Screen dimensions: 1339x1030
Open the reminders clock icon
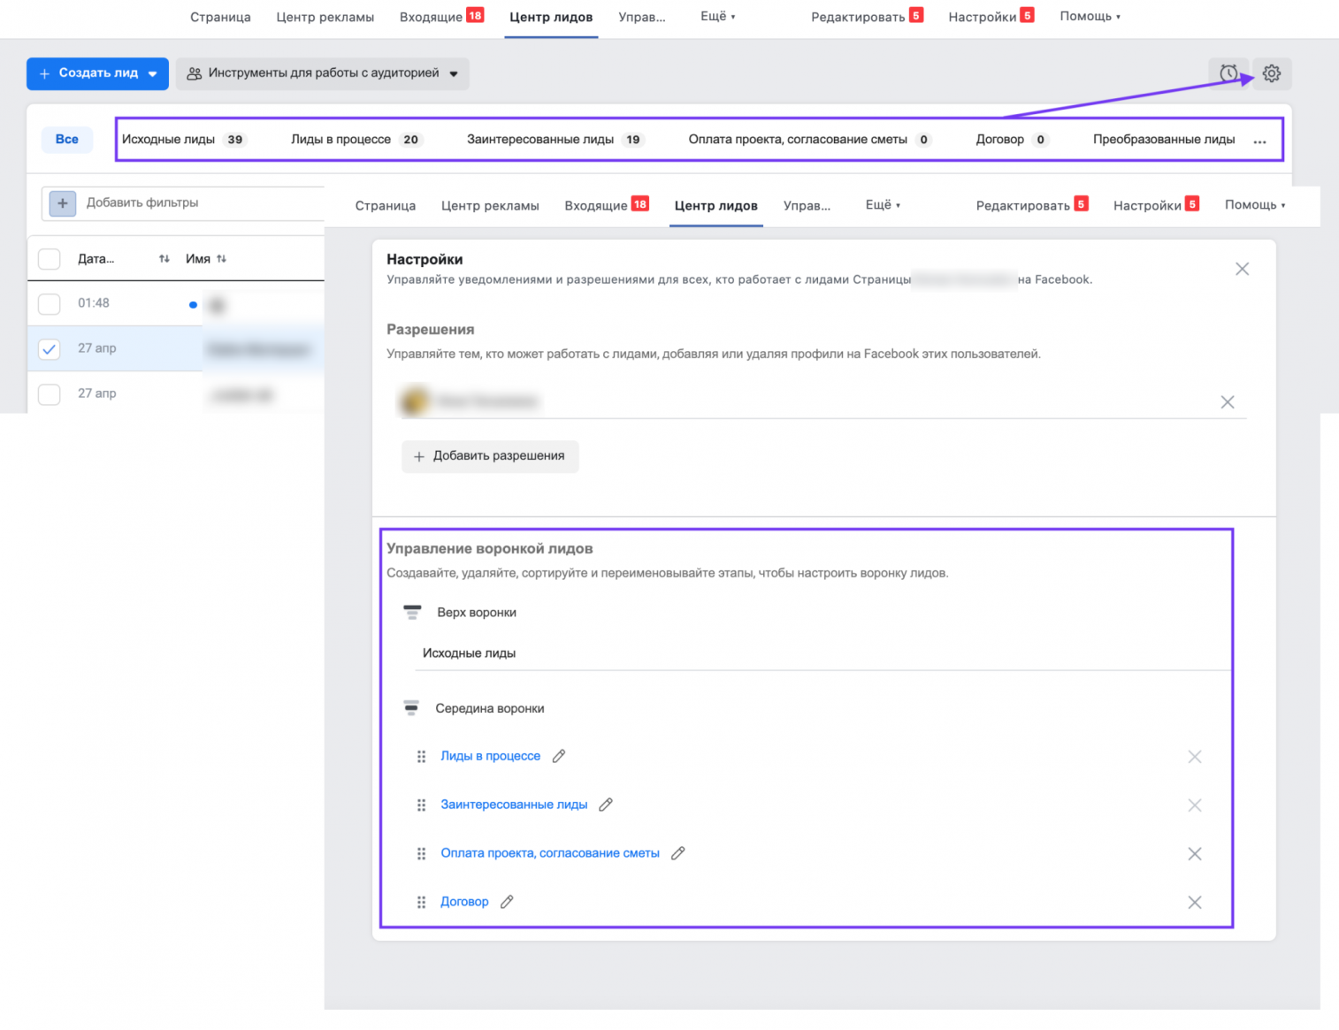[x=1228, y=73]
